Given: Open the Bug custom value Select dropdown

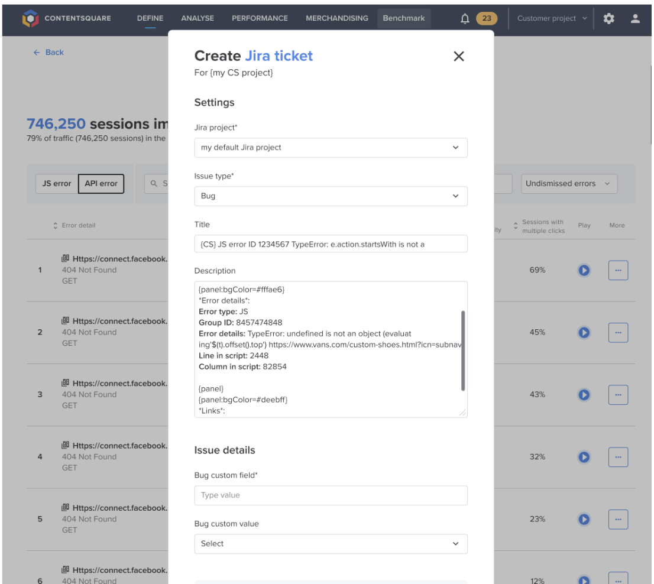Looking at the screenshot, I should (x=331, y=544).
